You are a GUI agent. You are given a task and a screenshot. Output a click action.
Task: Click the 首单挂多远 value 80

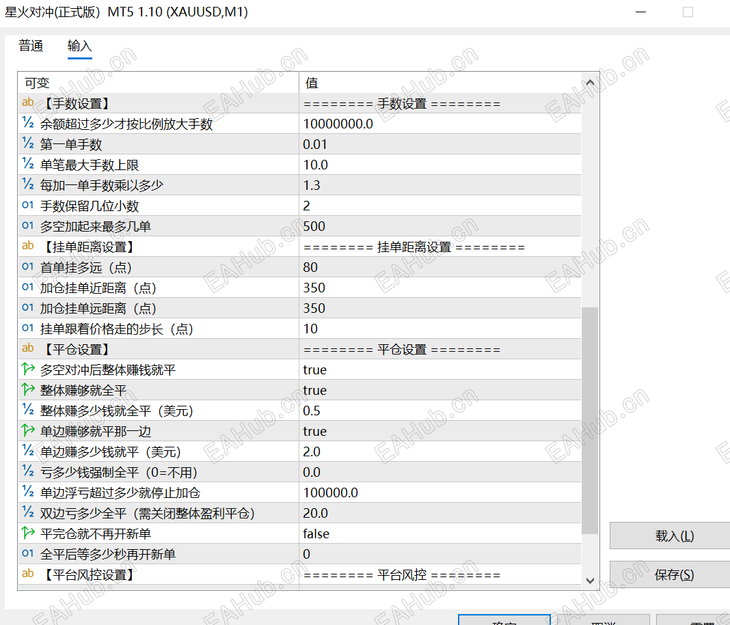310,267
